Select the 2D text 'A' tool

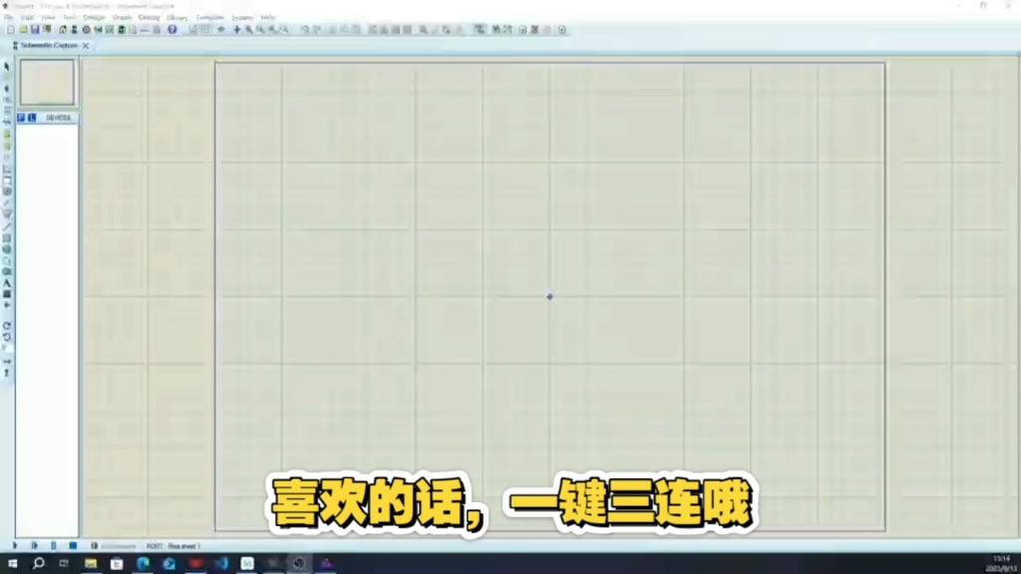pyautogui.click(x=7, y=283)
